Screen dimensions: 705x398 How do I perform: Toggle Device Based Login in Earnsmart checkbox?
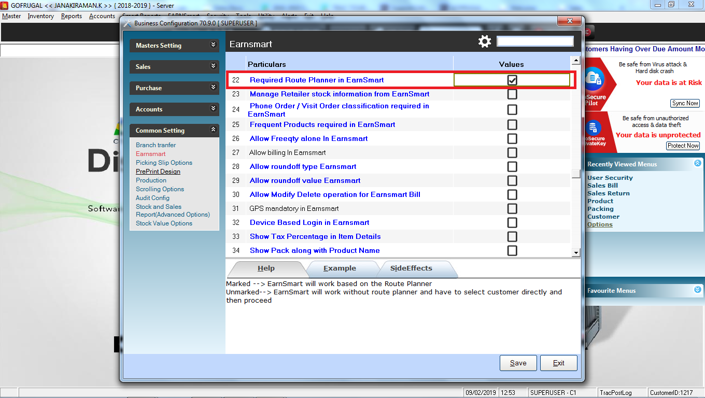(512, 223)
